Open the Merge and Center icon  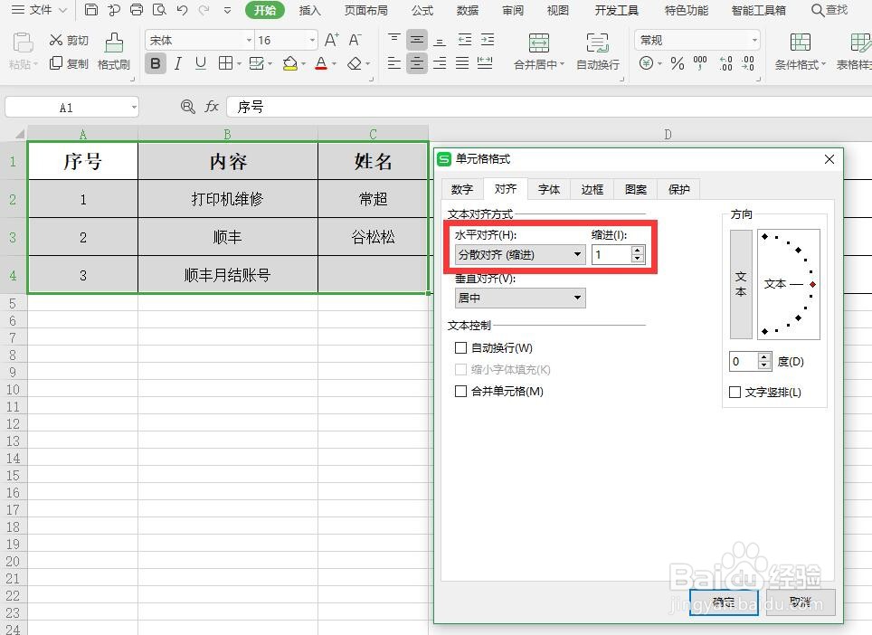[540, 43]
